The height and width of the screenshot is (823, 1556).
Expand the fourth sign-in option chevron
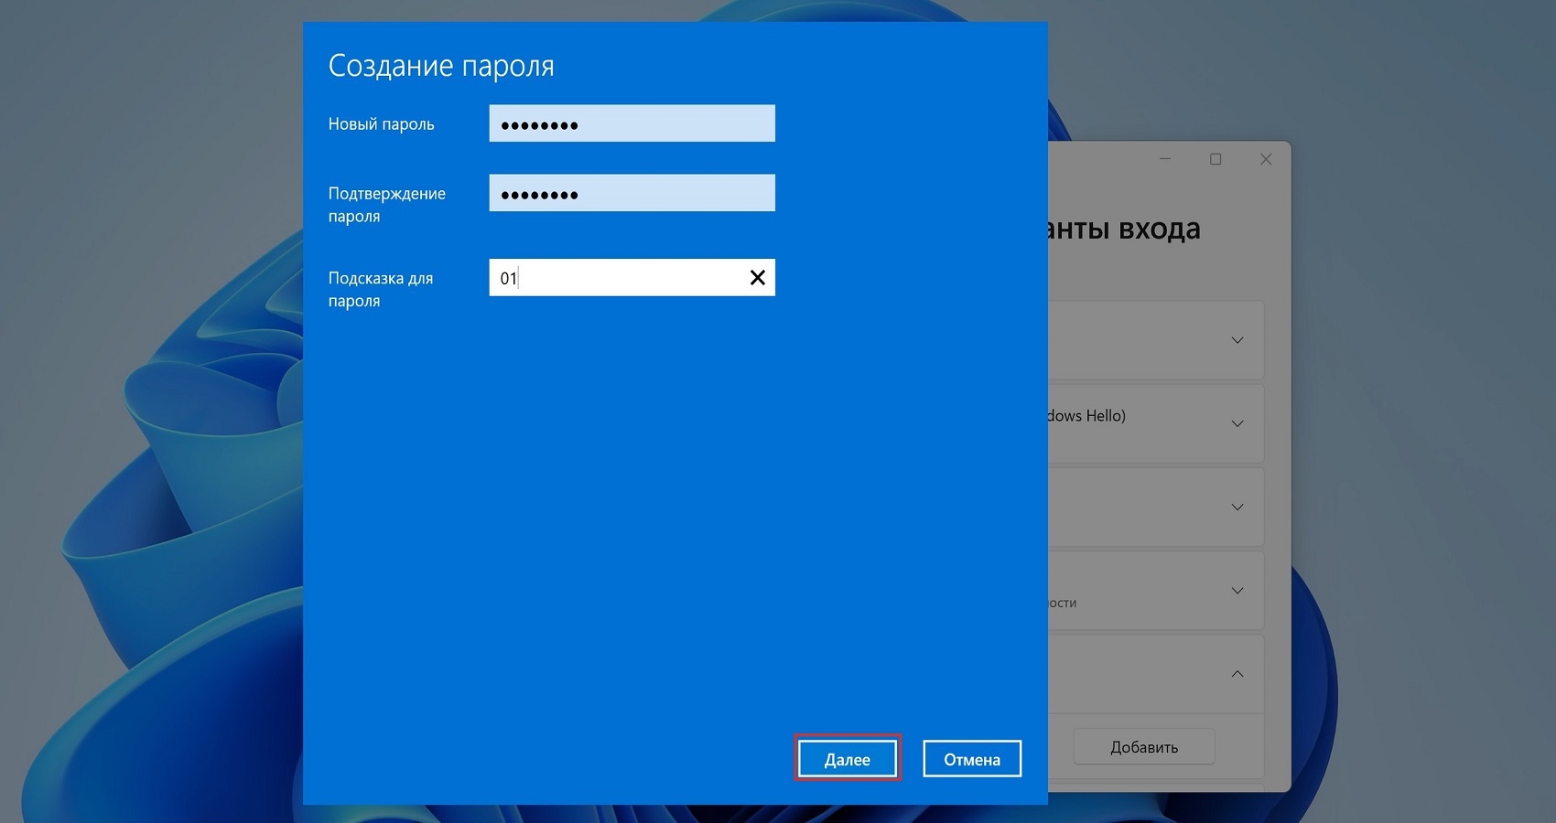pyautogui.click(x=1237, y=591)
